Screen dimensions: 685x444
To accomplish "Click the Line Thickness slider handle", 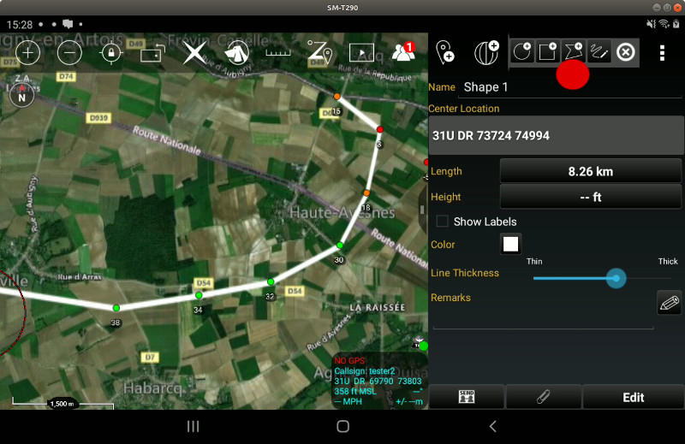I will 615,278.
